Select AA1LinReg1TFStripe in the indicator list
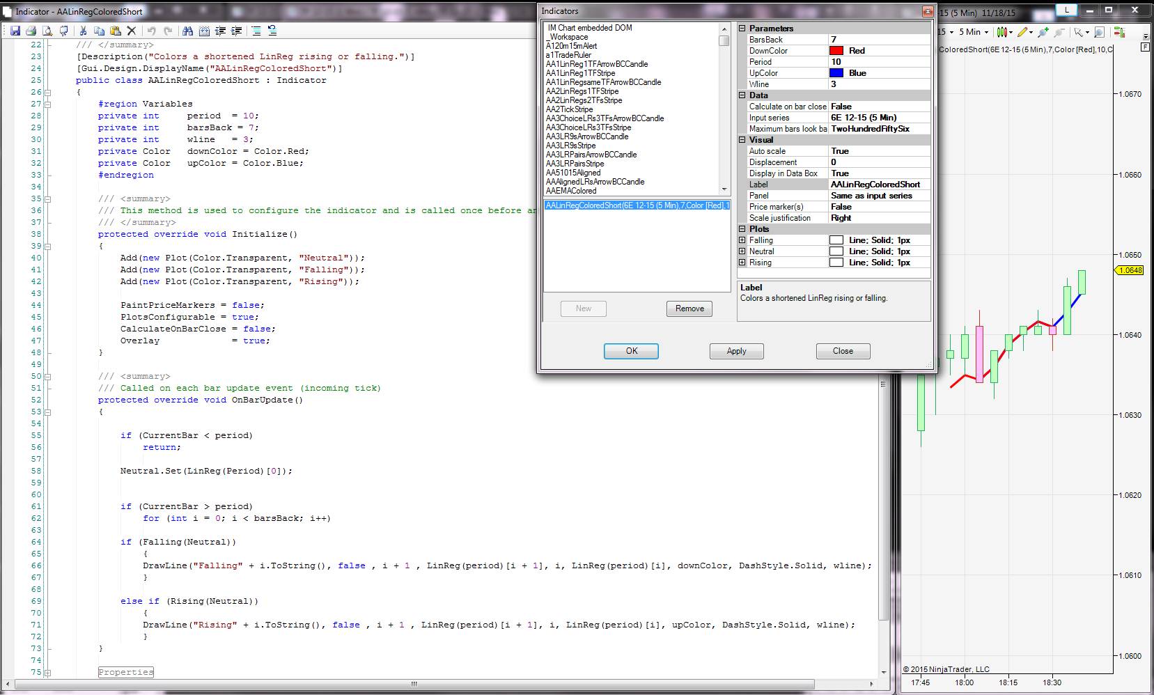The width and height of the screenshot is (1154, 695). 580,73
